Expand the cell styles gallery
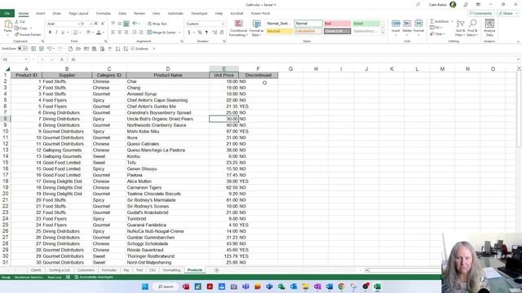Screen dimensions: 522x293 383,33
